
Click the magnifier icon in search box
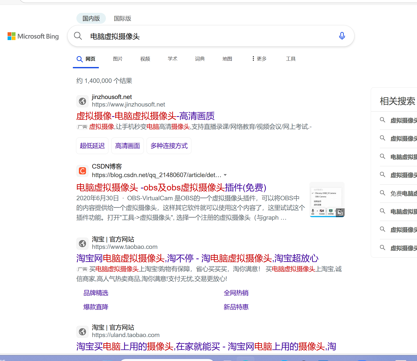click(78, 36)
